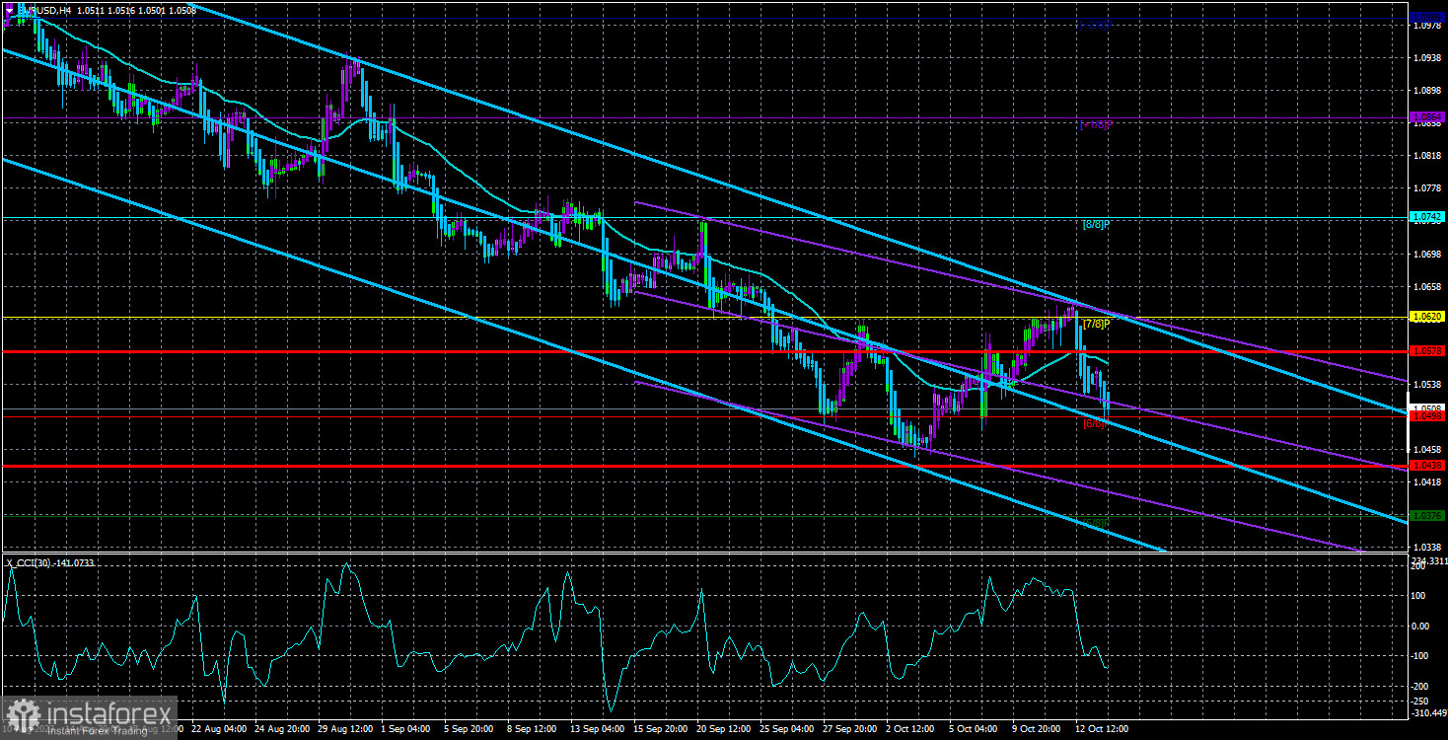Click the 1.0658 price scale value

[1428, 287]
